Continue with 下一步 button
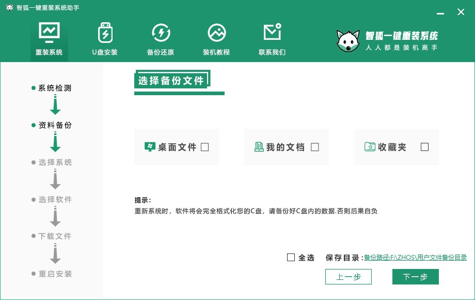The width and height of the screenshot is (475, 300). tap(415, 277)
